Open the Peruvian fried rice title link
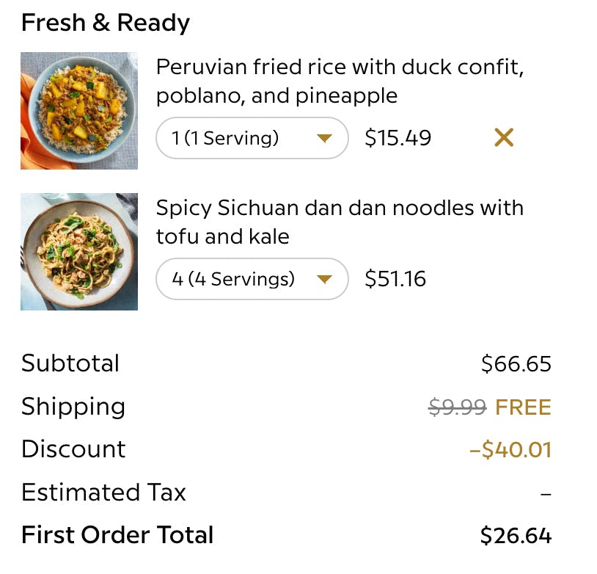 click(x=340, y=81)
